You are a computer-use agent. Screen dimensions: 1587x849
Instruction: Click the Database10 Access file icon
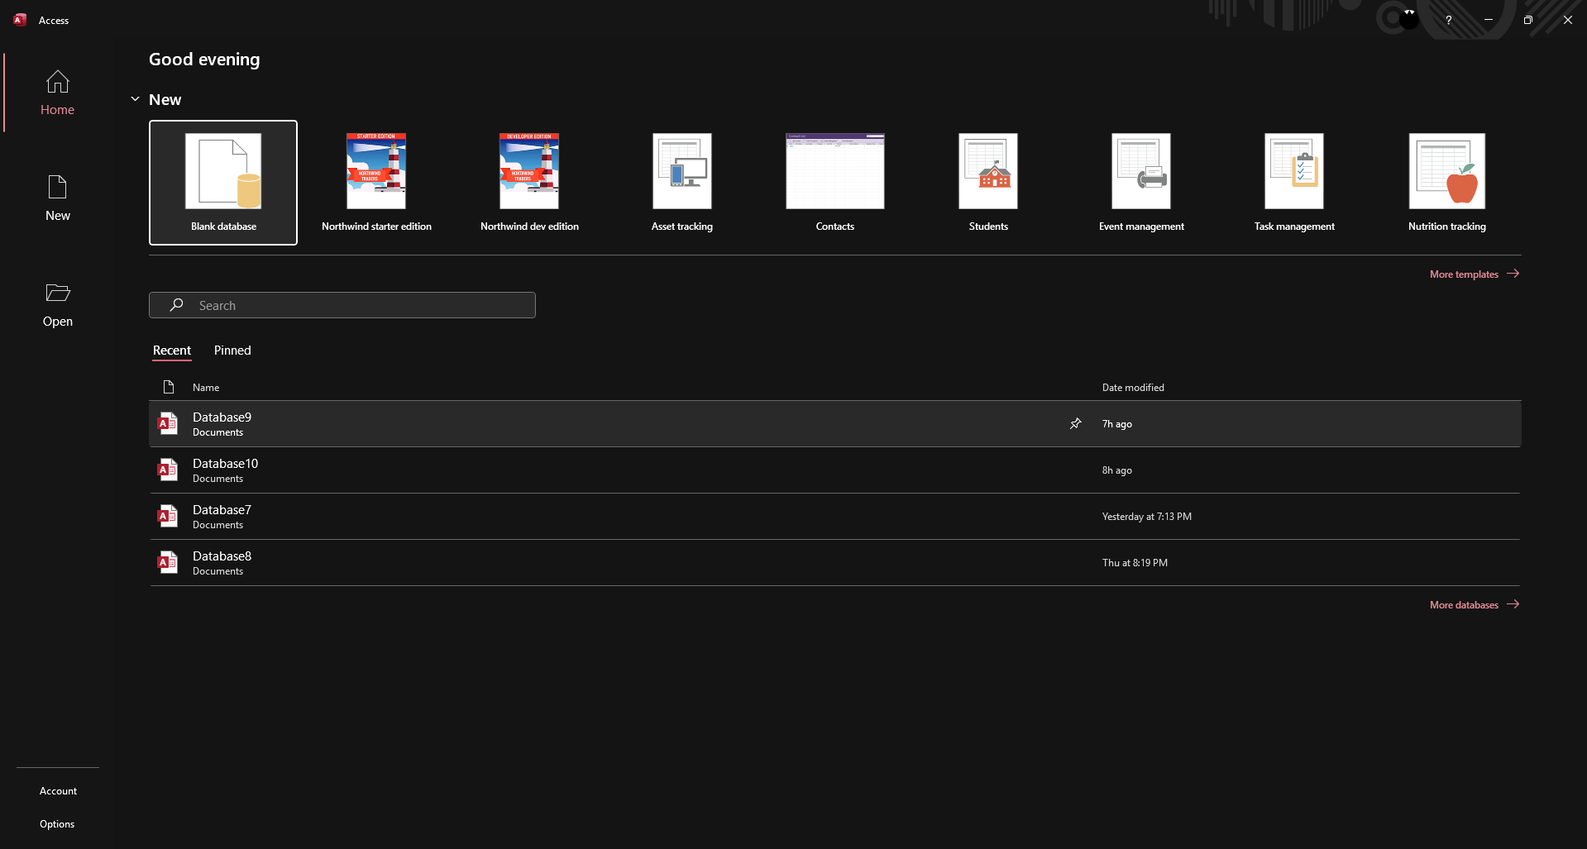click(168, 470)
